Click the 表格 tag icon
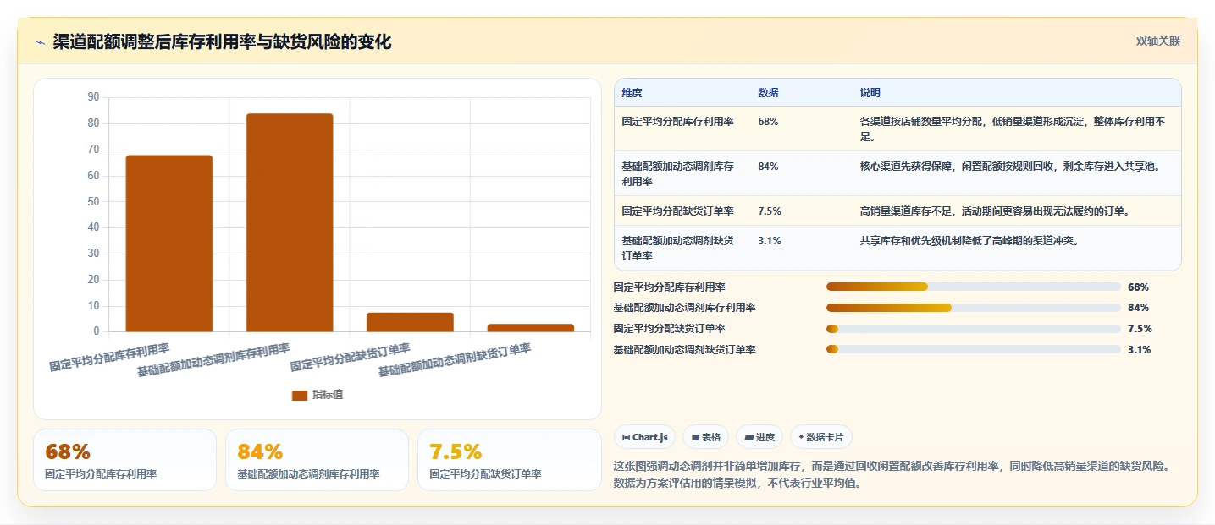Viewport: 1215px width, 525px height. click(x=695, y=438)
